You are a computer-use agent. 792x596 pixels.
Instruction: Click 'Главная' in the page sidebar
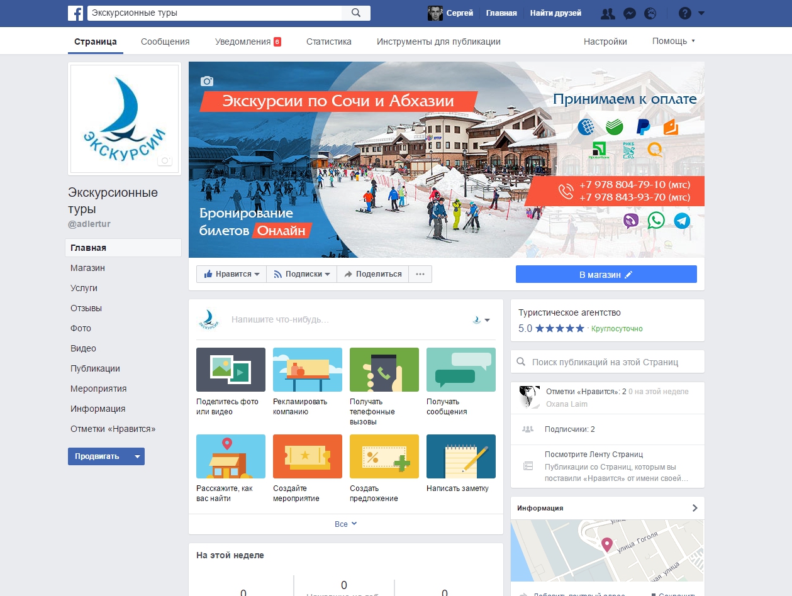[x=123, y=248]
